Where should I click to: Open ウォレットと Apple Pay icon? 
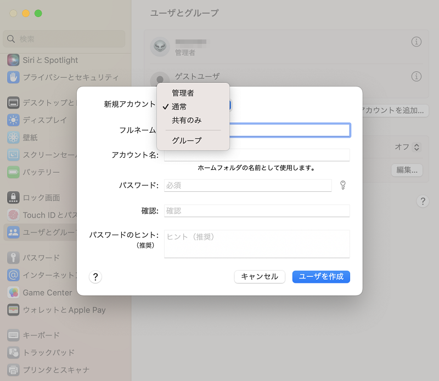click(13, 310)
